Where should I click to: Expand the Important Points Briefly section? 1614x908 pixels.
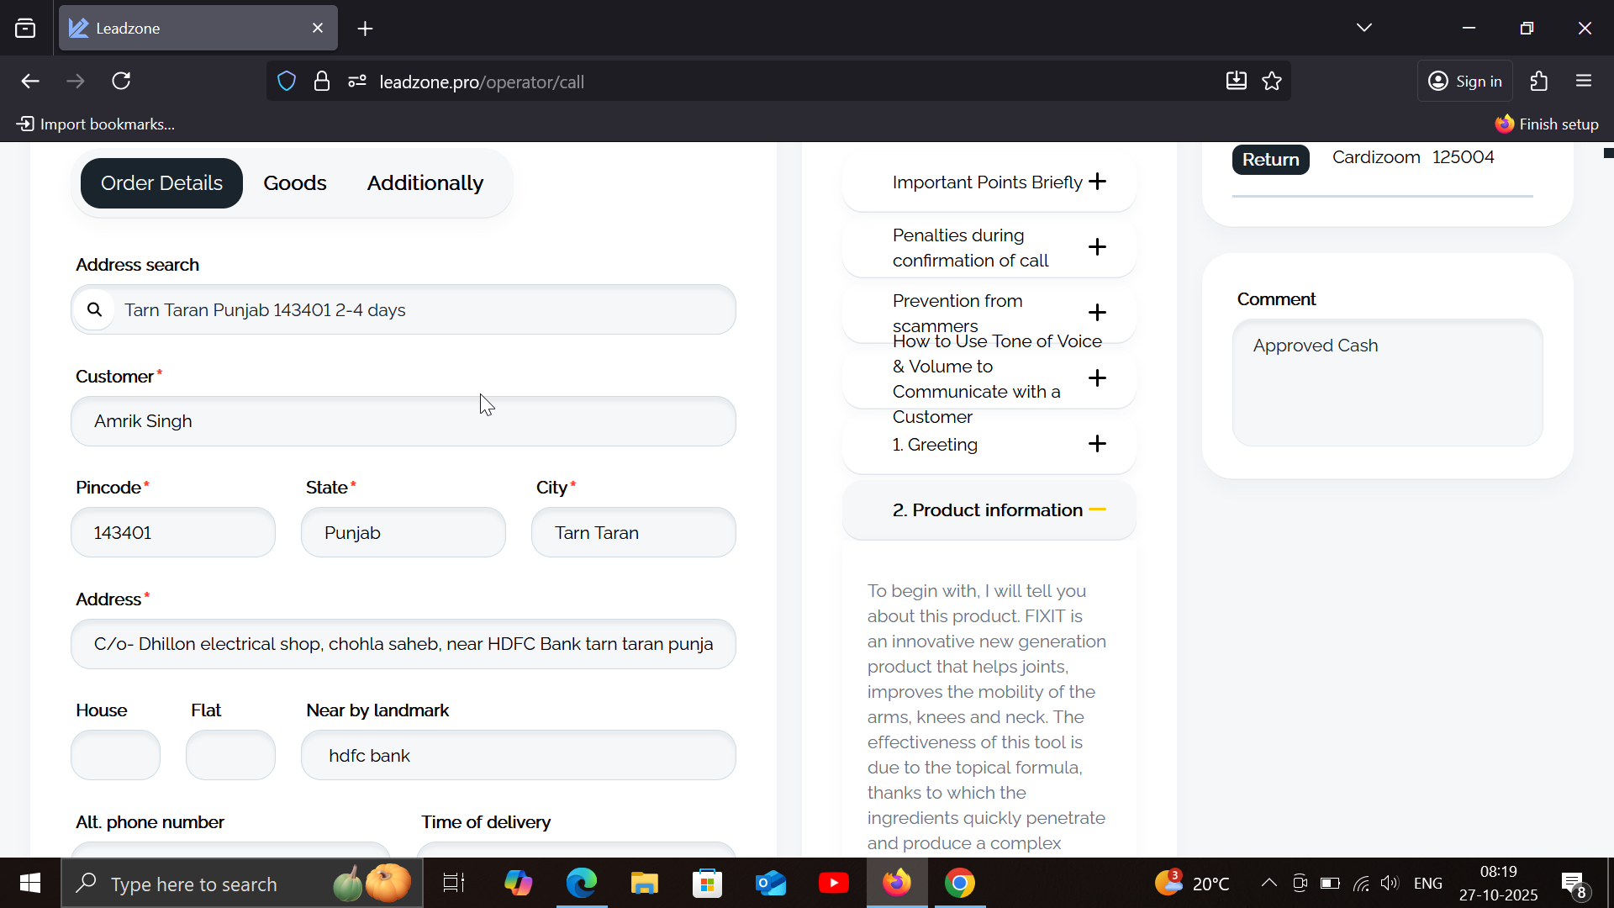[x=1097, y=182]
